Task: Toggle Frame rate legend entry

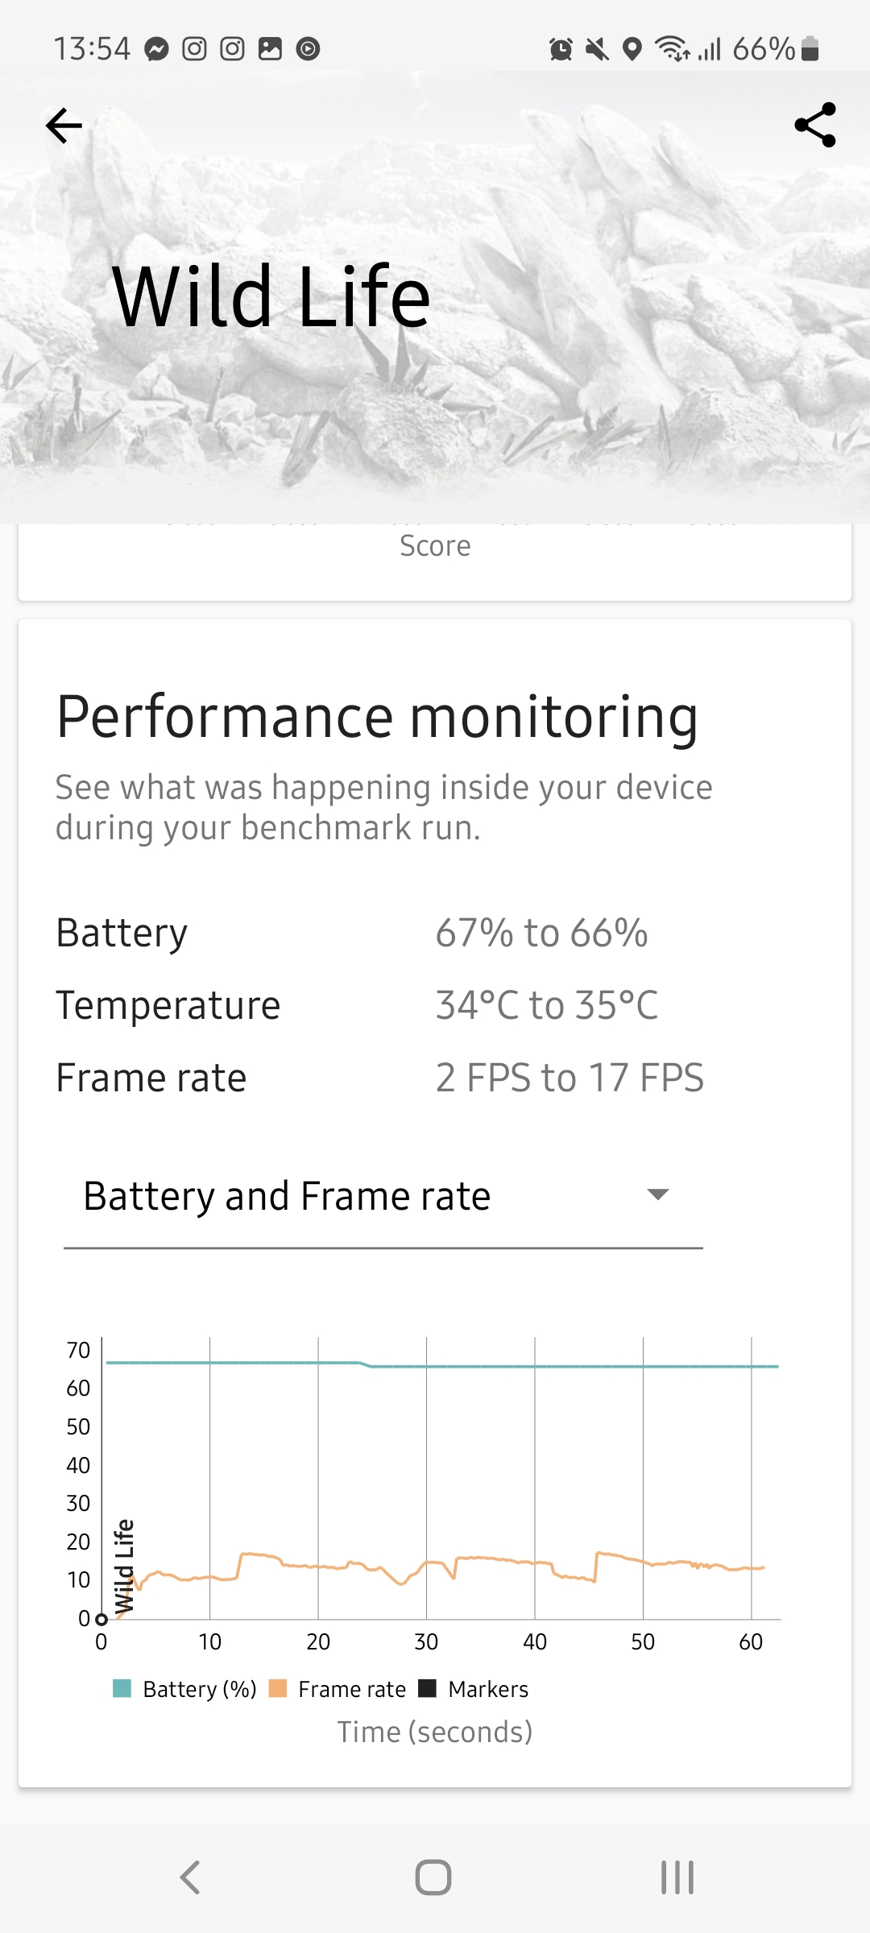Action: (x=338, y=1689)
